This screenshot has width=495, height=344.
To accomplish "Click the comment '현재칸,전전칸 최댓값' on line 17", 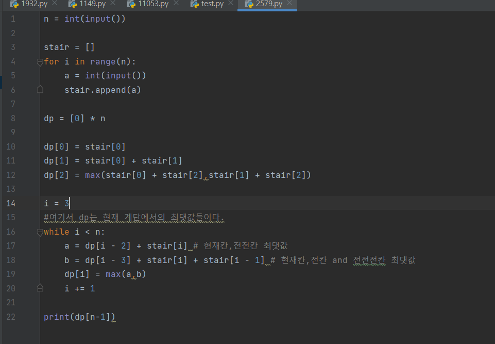I will tap(246, 245).
